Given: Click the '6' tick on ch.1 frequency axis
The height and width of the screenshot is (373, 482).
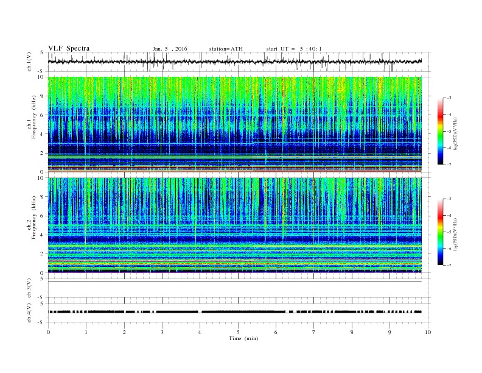Looking at the screenshot, I should click(x=42, y=115).
